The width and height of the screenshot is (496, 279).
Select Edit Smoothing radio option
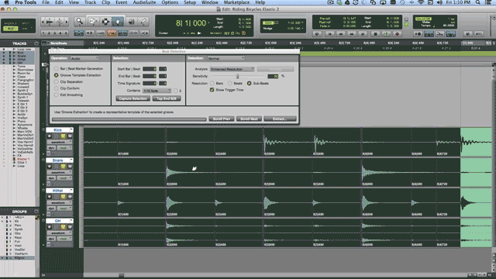(57, 95)
